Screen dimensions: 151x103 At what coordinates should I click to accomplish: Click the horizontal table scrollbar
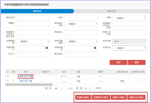tap(29, 85)
